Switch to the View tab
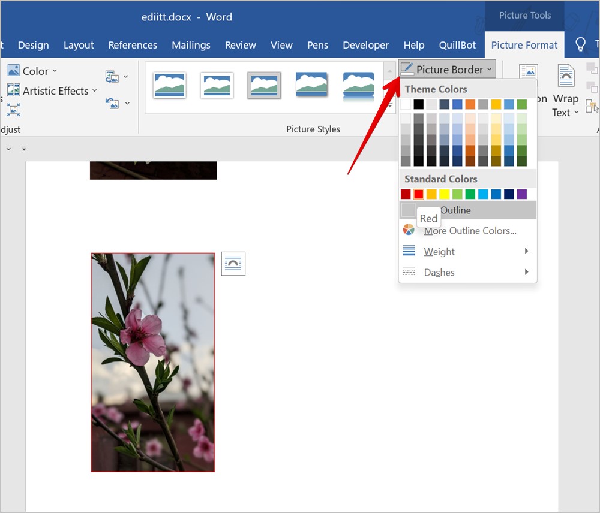600x513 pixels. click(281, 45)
